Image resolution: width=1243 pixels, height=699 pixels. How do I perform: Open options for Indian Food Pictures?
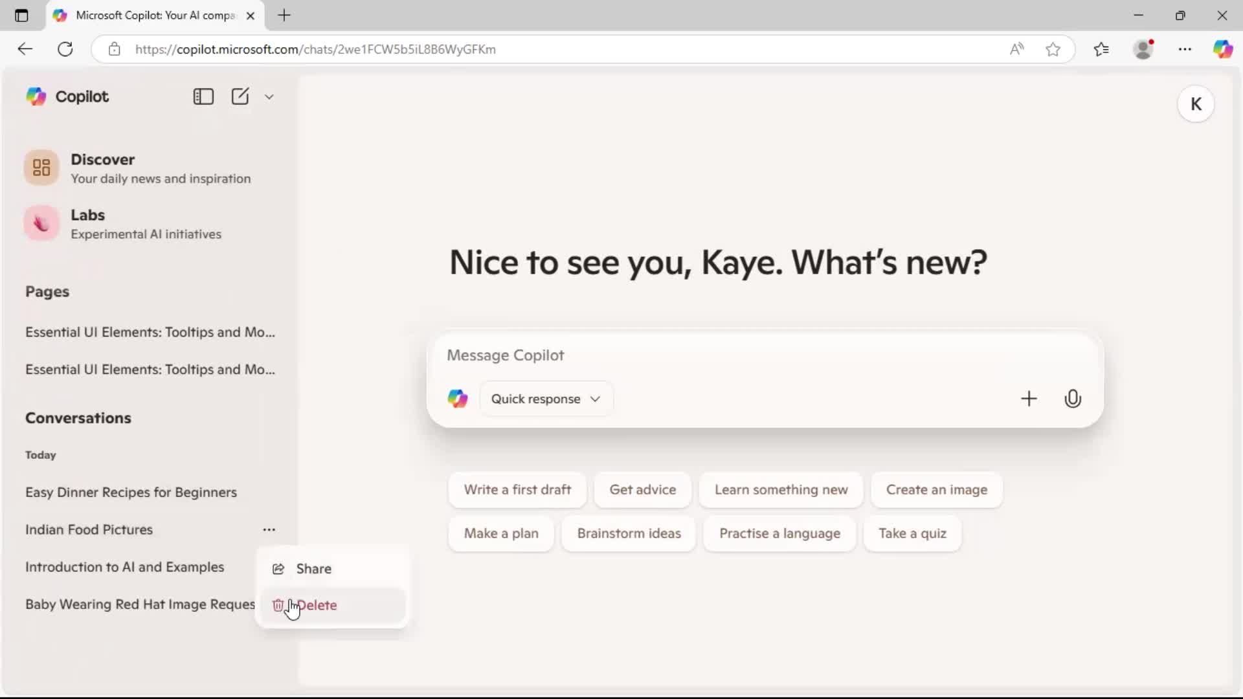point(269,529)
